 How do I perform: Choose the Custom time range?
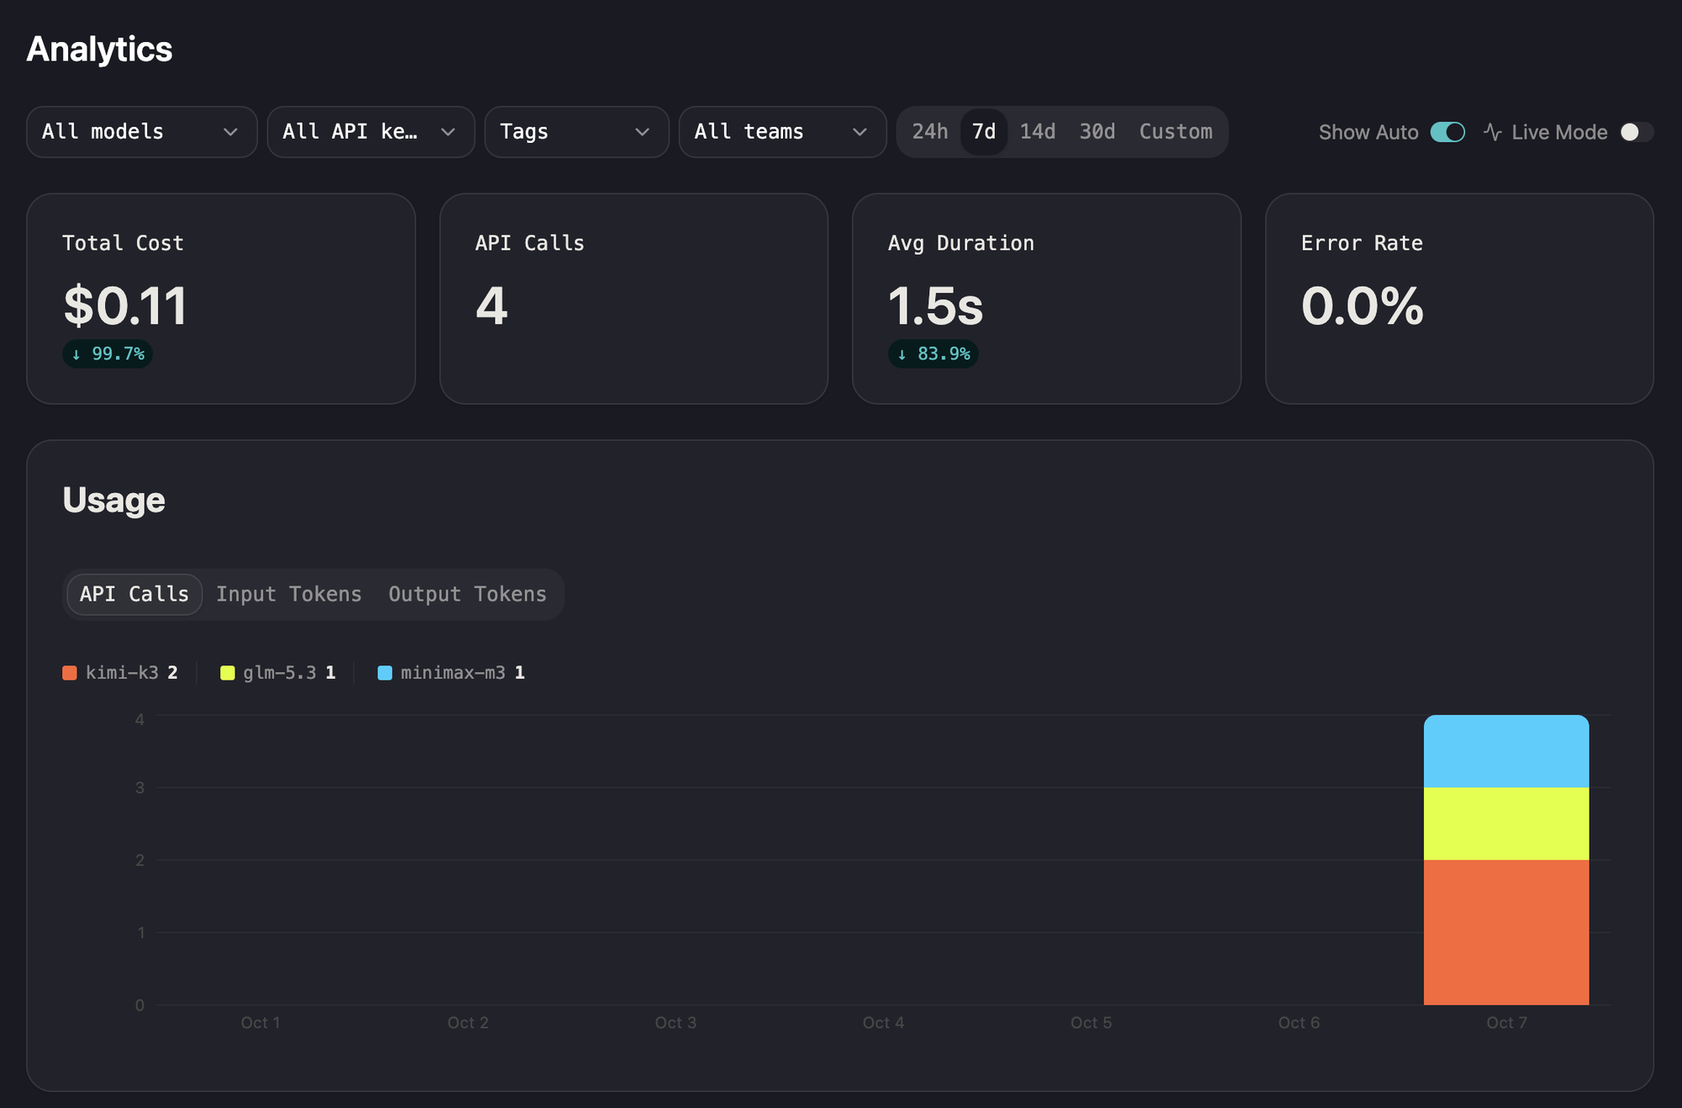point(1176,132)
